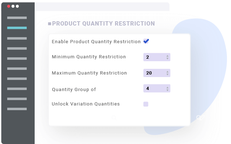
Task: Increase Quantity Group of value with up arrow
Action: click(x=167, y=87)
